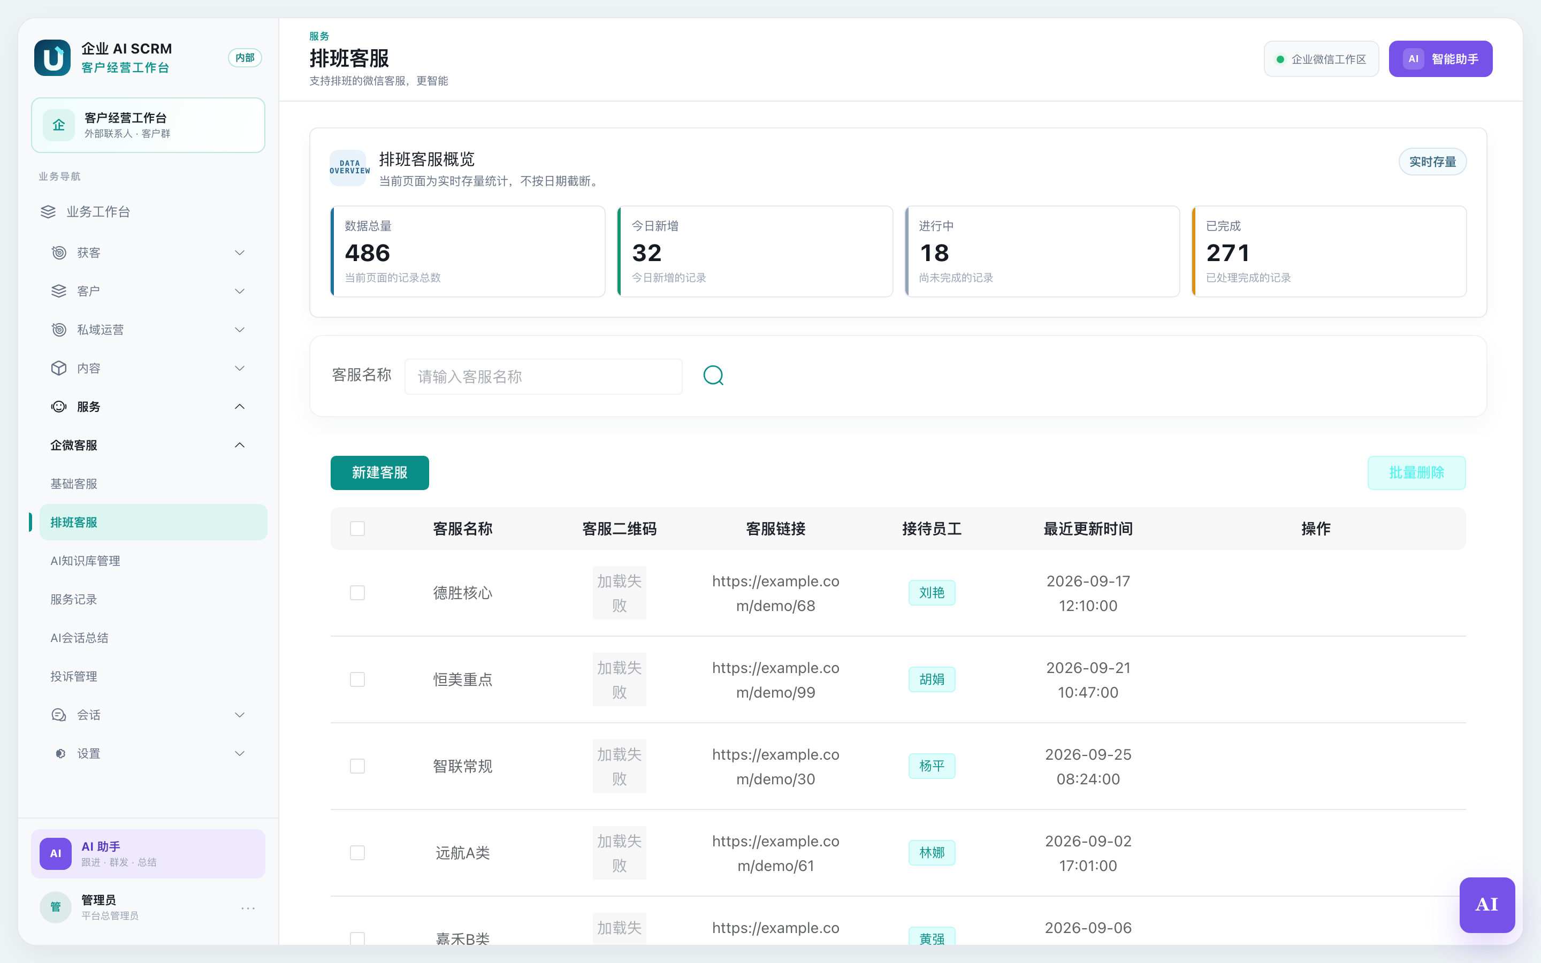
Task: Click the cube icon next to 内容
Action: [x=59, y=368]
